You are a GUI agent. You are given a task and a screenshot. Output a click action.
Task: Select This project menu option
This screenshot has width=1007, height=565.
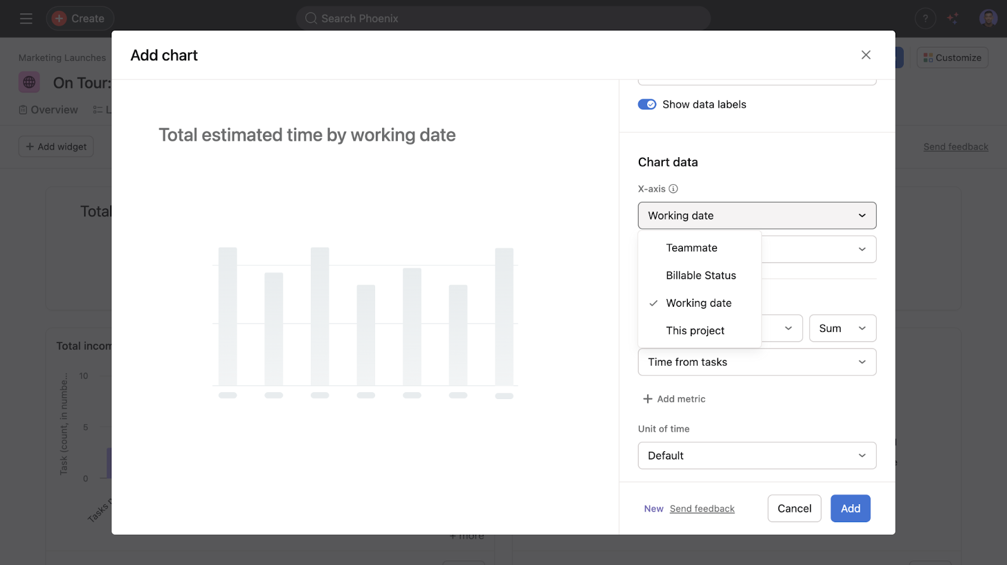[x=695, y=331]
